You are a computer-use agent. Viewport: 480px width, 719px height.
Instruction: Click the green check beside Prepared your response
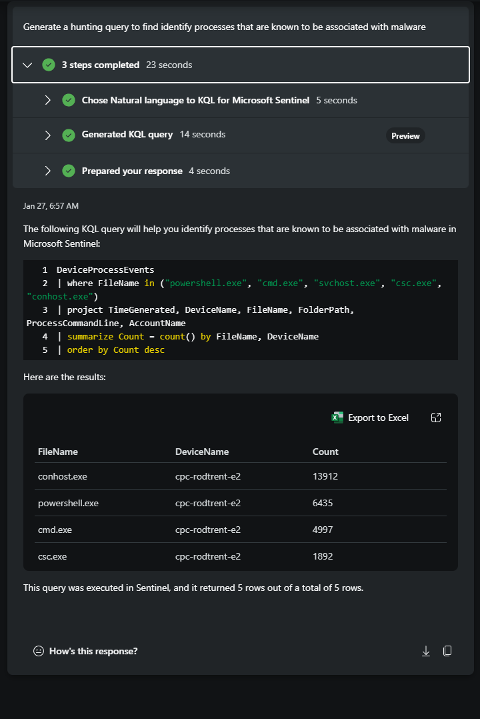tap(69, 171)
